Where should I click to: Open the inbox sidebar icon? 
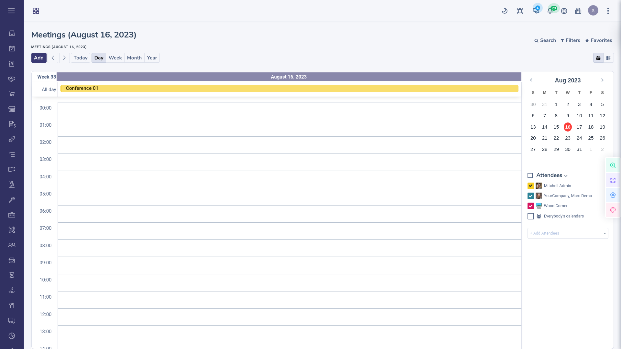pos(12,33)
